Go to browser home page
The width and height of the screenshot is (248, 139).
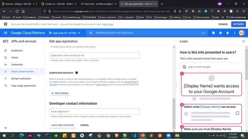pyautogui.click(x=23, y=11)
